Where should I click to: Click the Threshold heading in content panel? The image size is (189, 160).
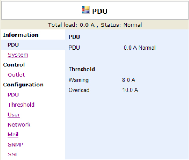(x=82, y=69)
